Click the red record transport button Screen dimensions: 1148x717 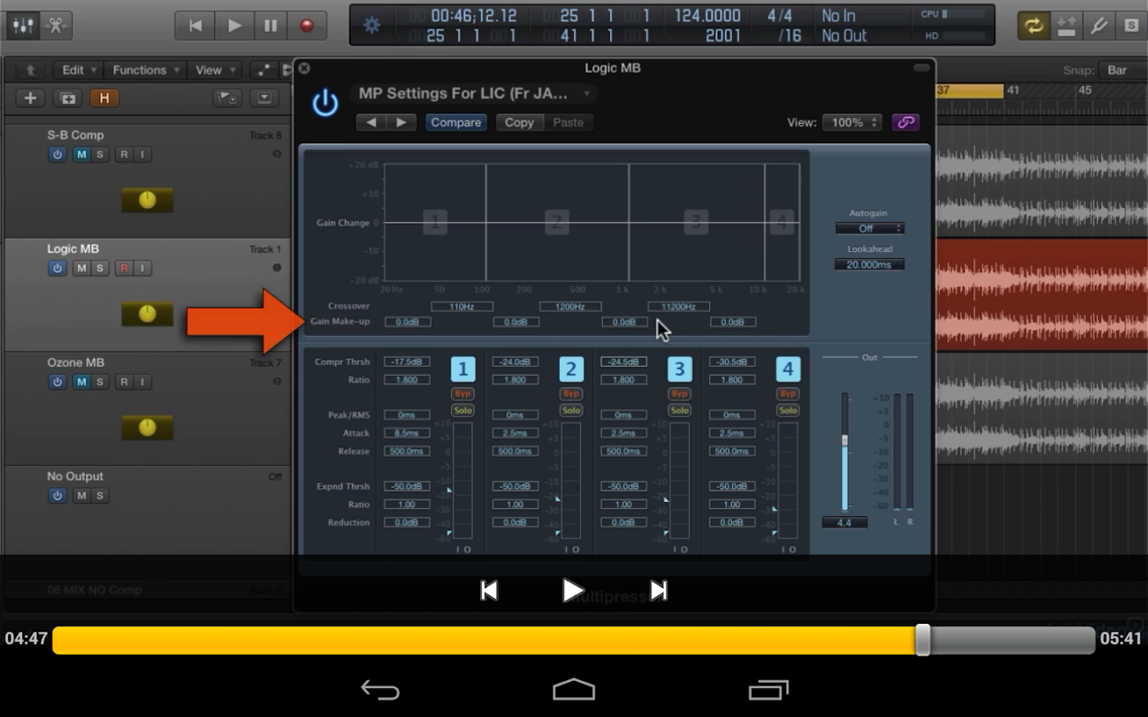(307, 25)
